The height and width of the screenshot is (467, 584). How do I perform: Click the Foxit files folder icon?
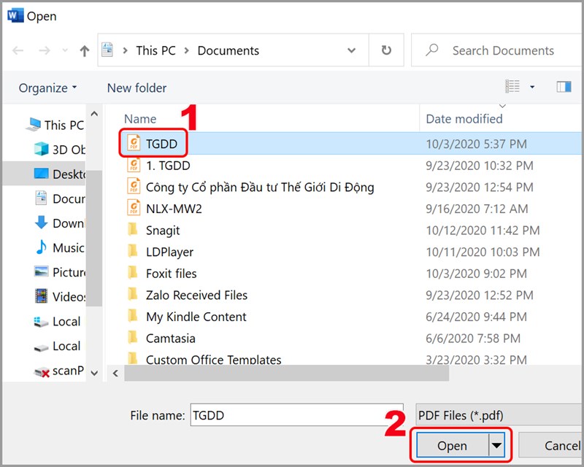tap(133, 272)
